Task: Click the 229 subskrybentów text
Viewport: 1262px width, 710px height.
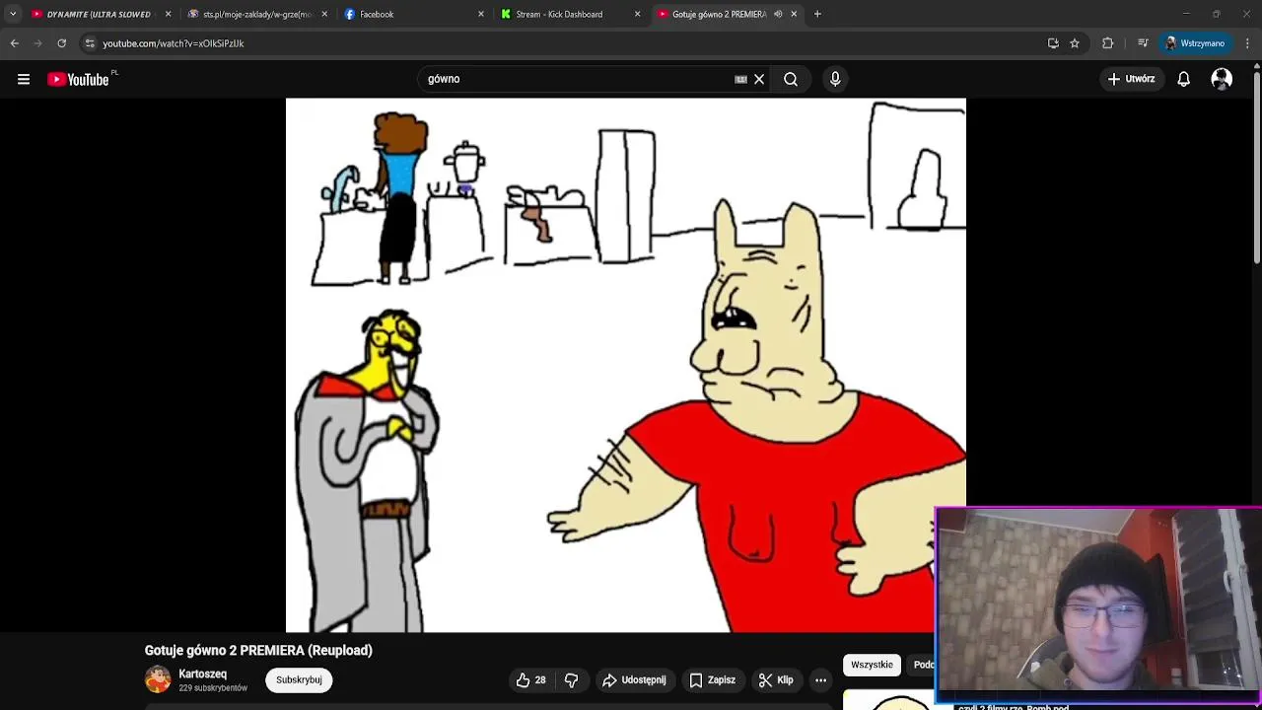Action: click(x=213, y=688)
